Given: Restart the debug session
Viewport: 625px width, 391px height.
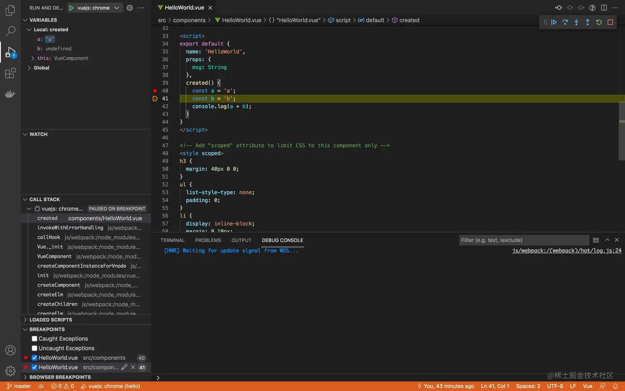Looking at the screenshot, I should 599,22.
